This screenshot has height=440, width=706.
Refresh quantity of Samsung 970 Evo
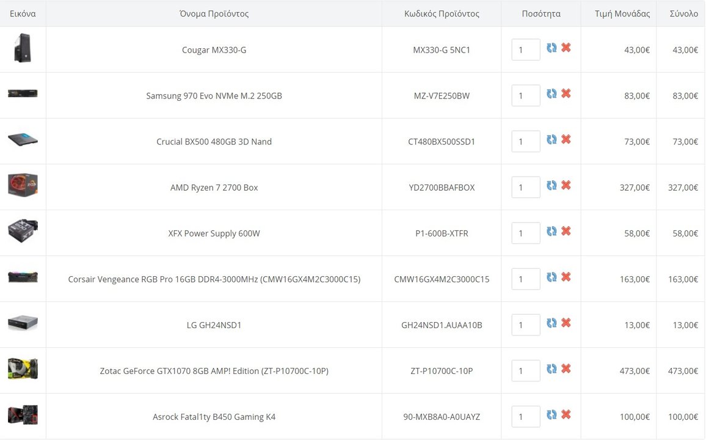(551, 94)
